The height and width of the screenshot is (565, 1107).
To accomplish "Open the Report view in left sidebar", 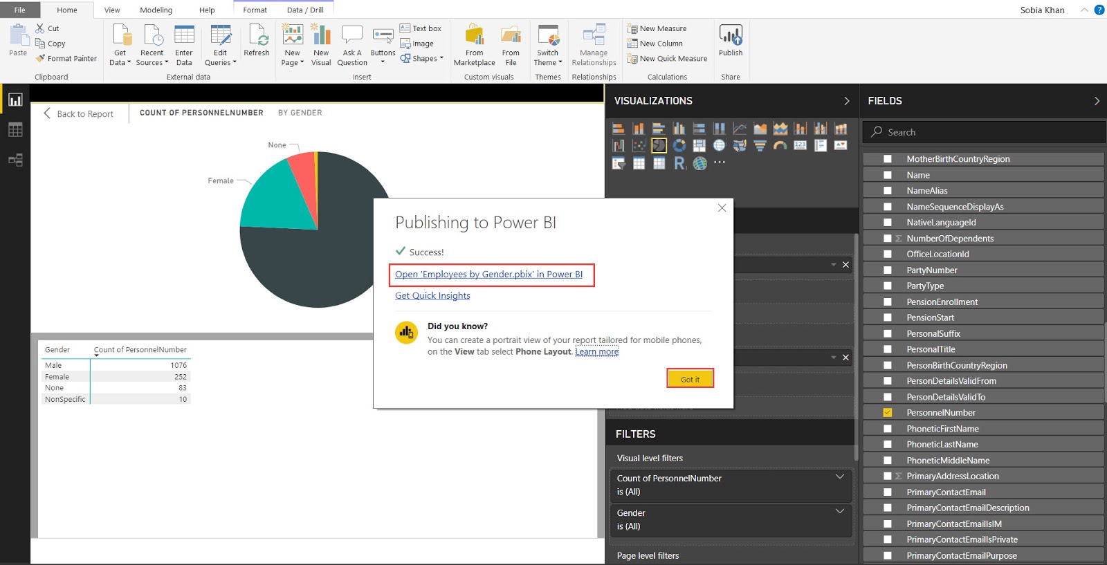I will pyautogui.click(x=15, y=100).
